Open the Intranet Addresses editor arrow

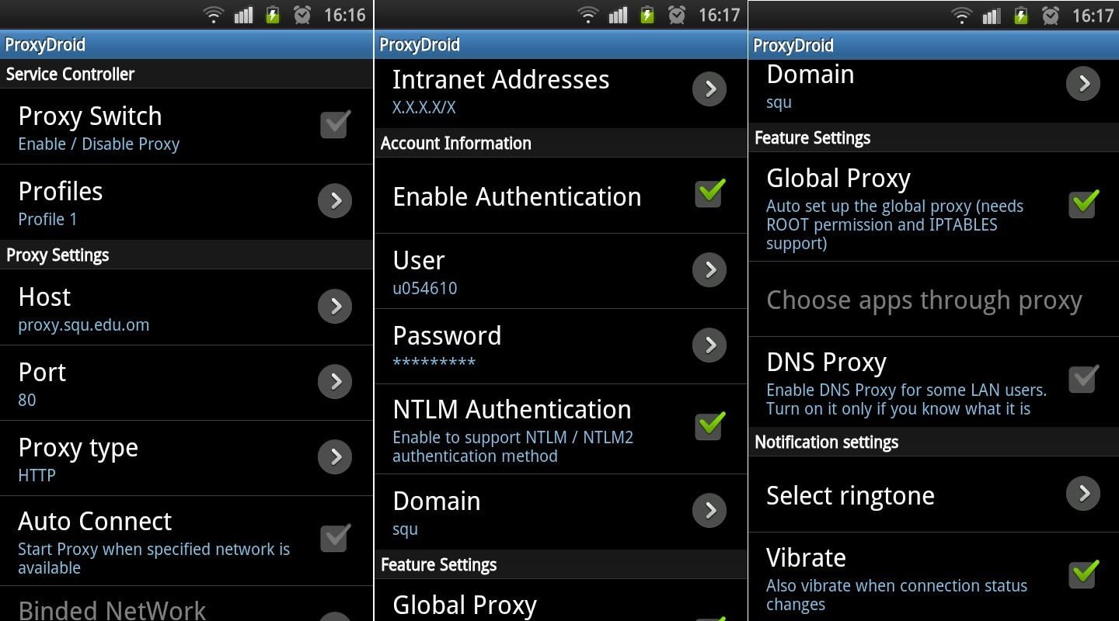(708, 88)
